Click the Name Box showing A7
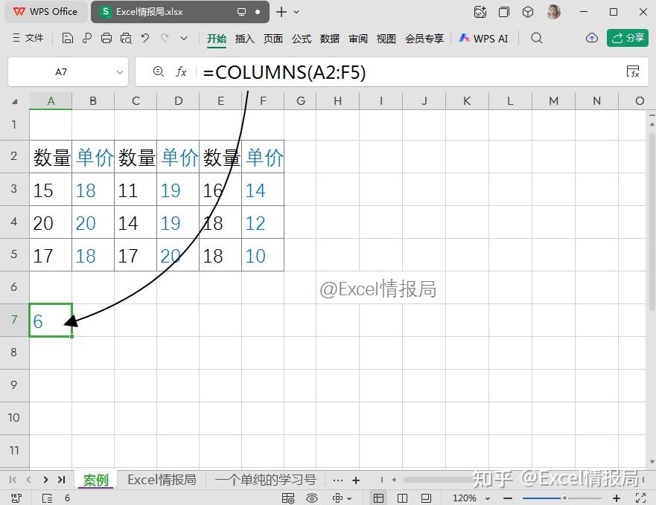Screen dimensions: 656x505 point(61,72)
